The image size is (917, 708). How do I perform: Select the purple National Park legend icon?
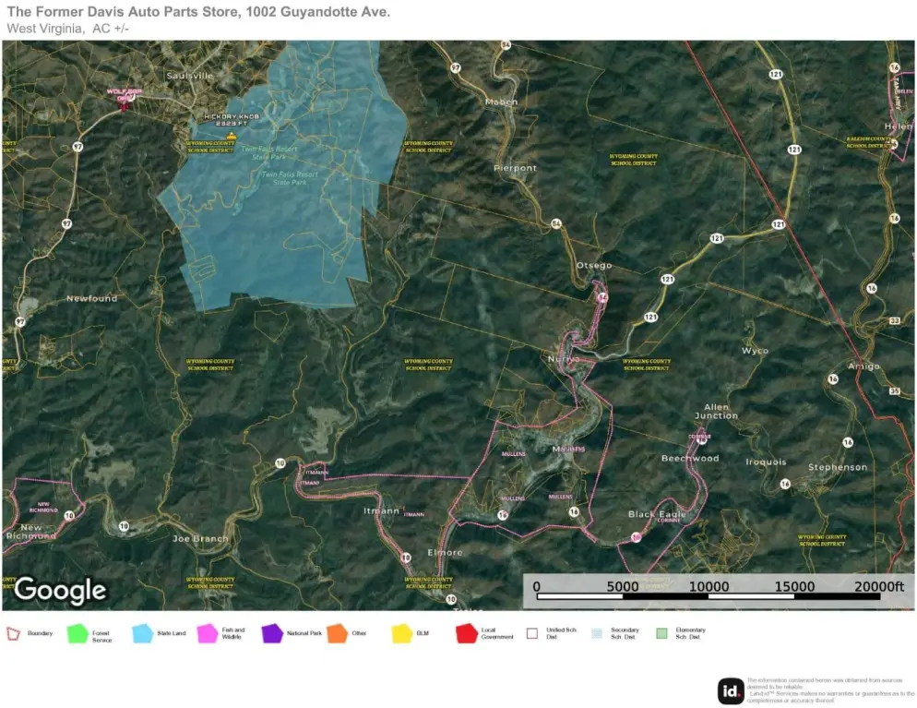point(272,634)
